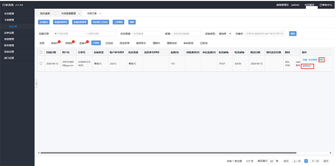Click the 23213 customer reference cell
The image size is (336, 166).
[113, 63]
